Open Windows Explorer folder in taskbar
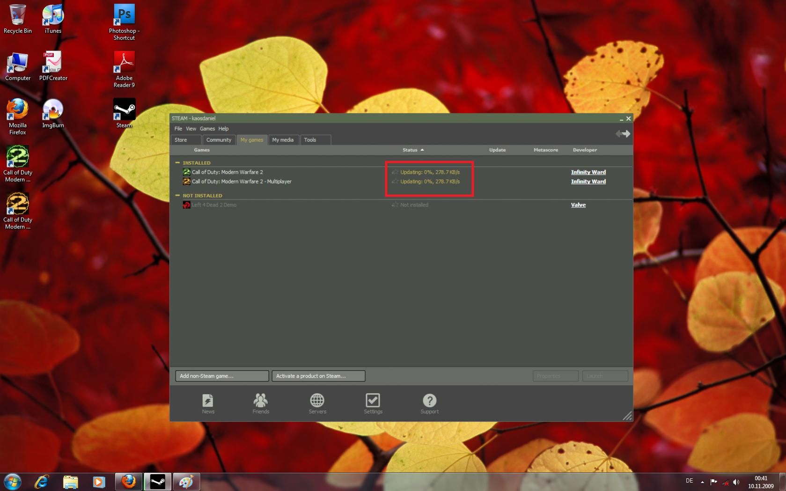Screen dimensions: 786x491 [x=70, y=482]
